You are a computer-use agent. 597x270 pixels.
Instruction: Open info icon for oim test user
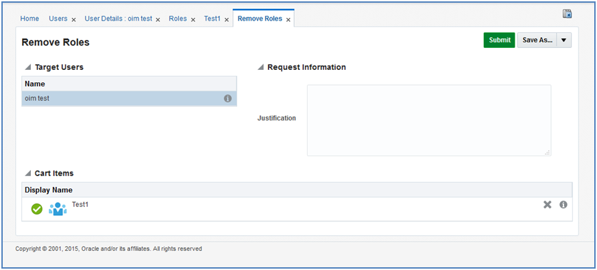click(228, 99)
